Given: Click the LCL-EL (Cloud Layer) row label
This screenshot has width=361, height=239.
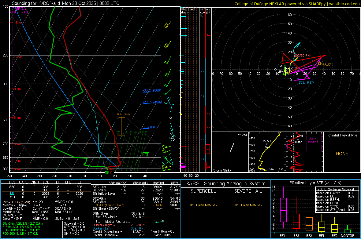Looking at the screenshot, I should click(108, 205).
